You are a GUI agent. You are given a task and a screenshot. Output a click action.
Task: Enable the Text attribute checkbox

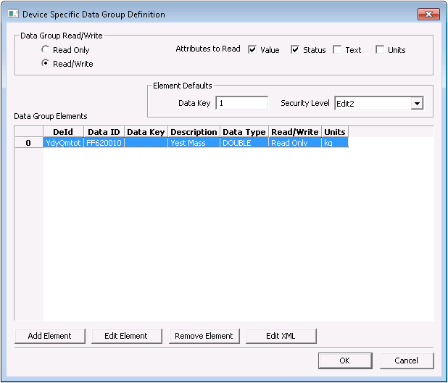click(337, 50)
